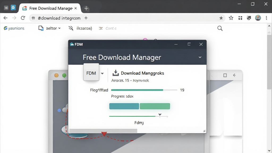Viewport: 272px width, 153px height.
Task: Click the address bar reading #download integrcom
Action: click(127, 18)
